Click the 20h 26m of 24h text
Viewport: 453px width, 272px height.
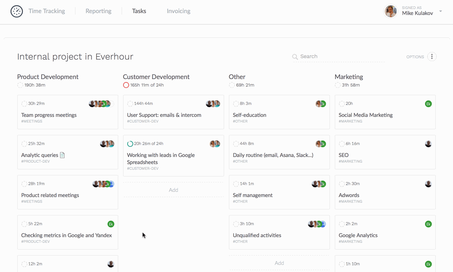[x=149, y=144]
